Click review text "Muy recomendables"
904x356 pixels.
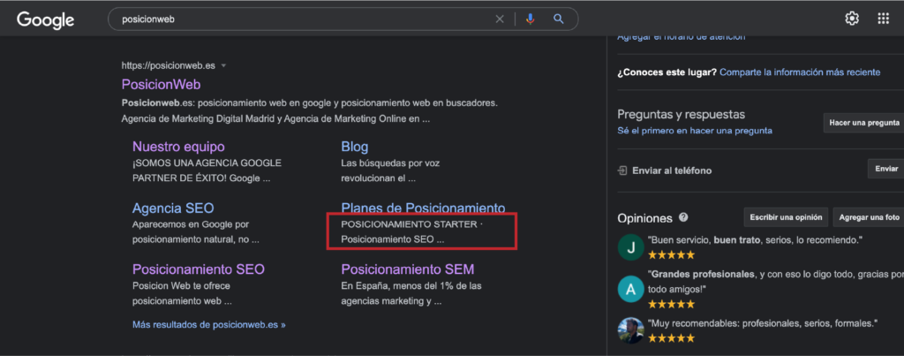coord(763,323)
